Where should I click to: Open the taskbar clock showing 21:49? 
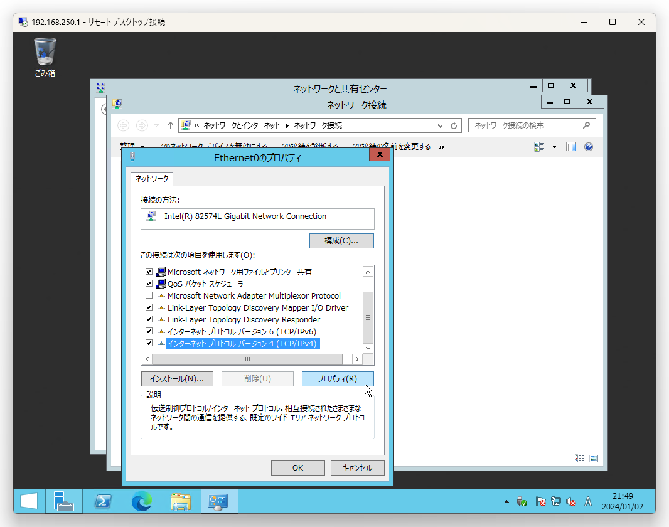(x=623, y=501)
